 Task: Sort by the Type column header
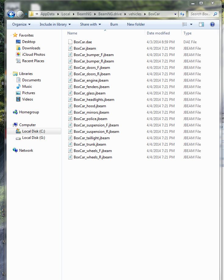pos(187,33)
